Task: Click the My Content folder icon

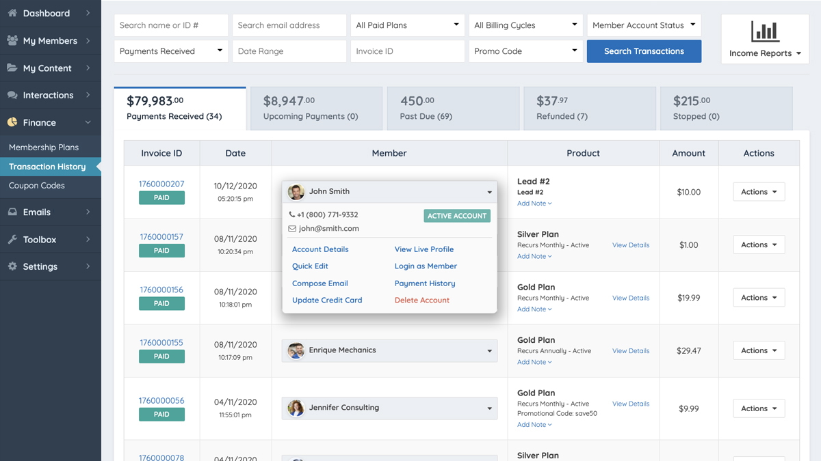Action: point(12,68)
